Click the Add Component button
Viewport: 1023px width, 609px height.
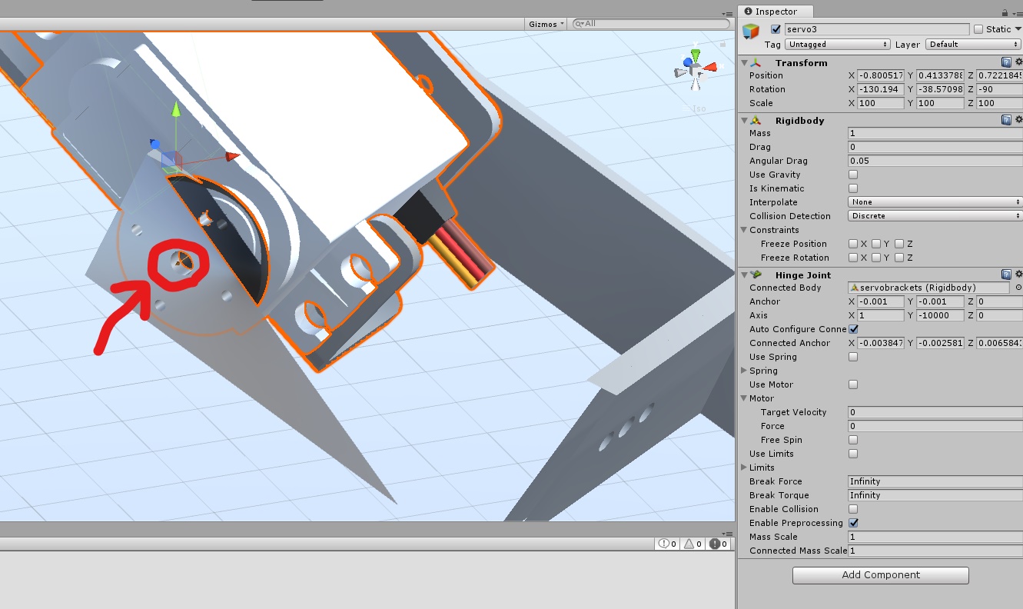[x=879, y=574]
